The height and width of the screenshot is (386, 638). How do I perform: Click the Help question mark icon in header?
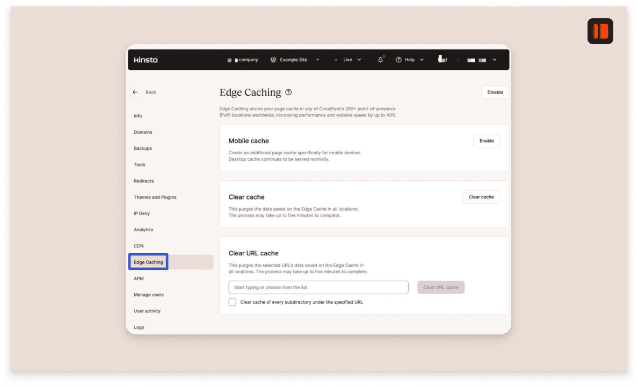coord(398,60)
